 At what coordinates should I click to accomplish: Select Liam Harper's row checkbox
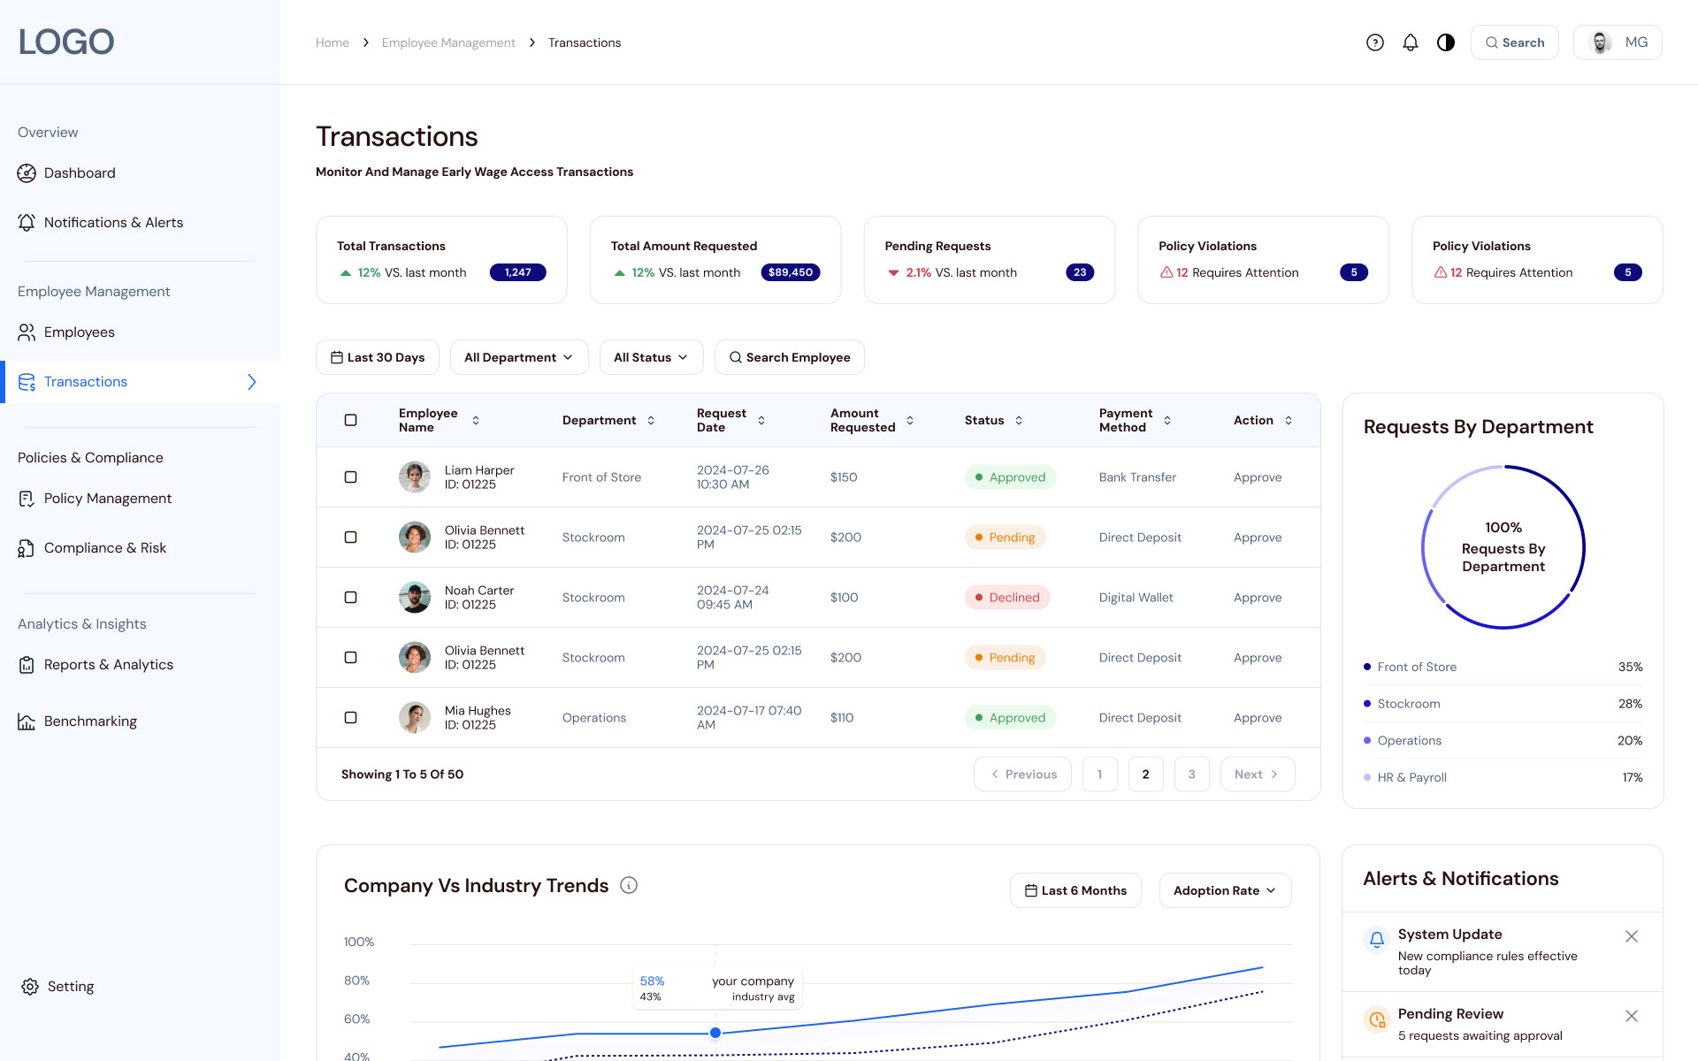click(351, 477)
